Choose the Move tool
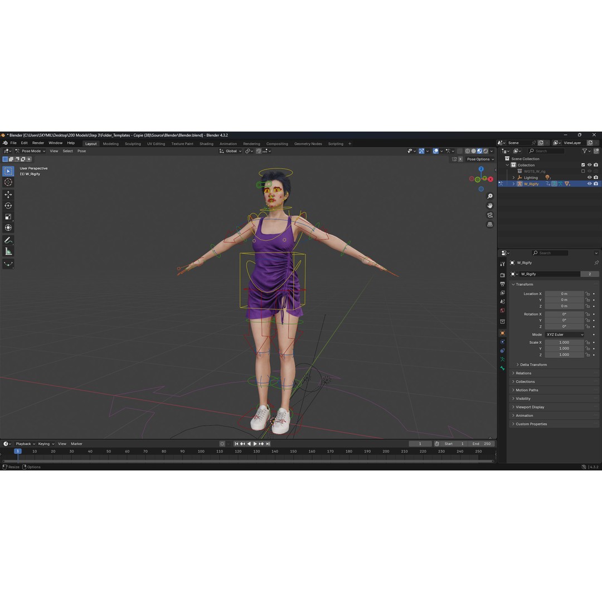Viewport: 602px width, 602px height. click(8, 195)
